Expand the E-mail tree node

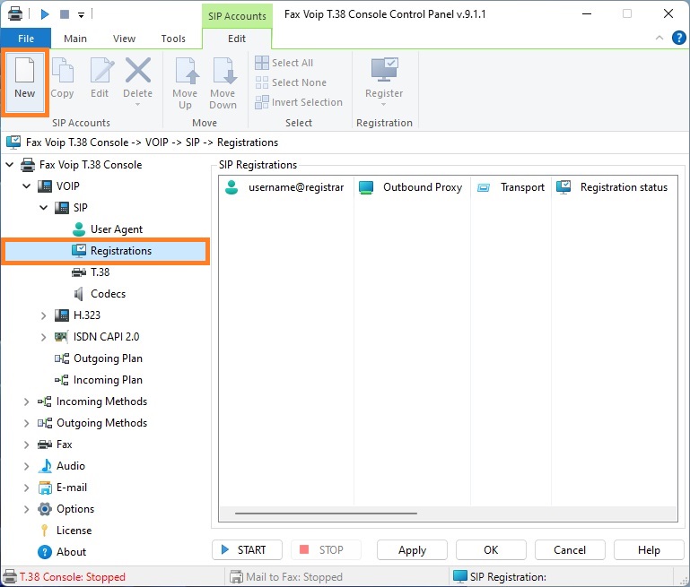[x=26, y=488]
